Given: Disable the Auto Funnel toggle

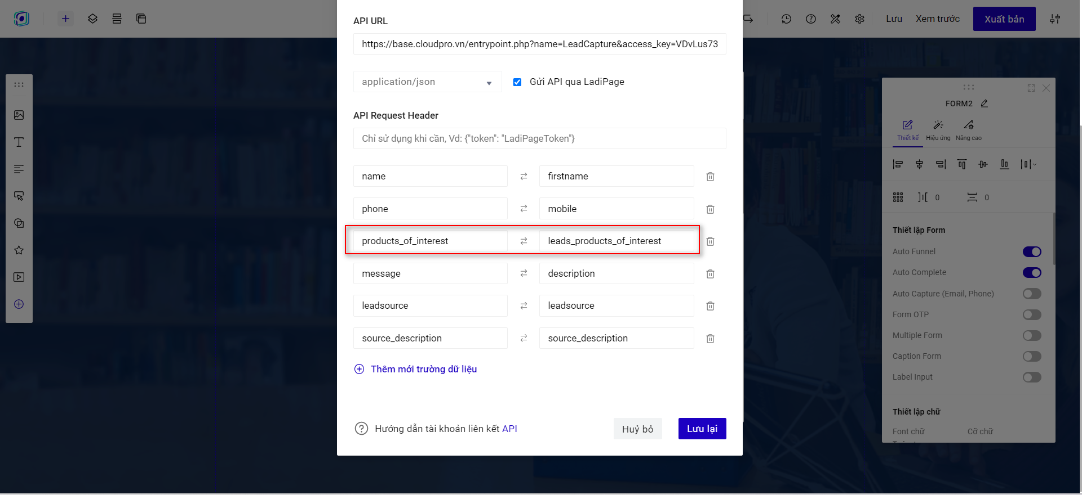Looking at the screenshot, I should (x=1032, y=251).
